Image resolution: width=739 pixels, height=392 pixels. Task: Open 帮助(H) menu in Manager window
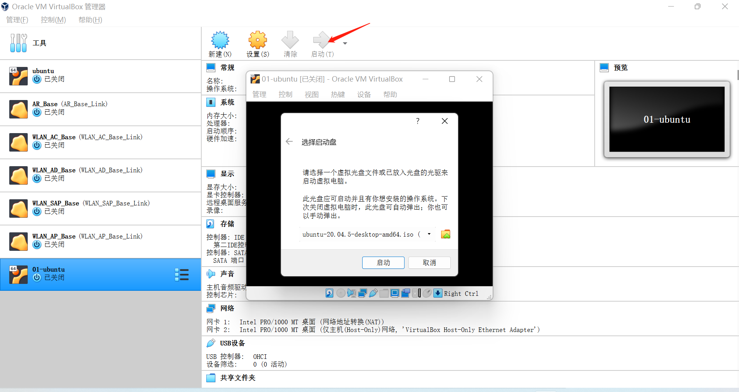[x=90, y=20]
